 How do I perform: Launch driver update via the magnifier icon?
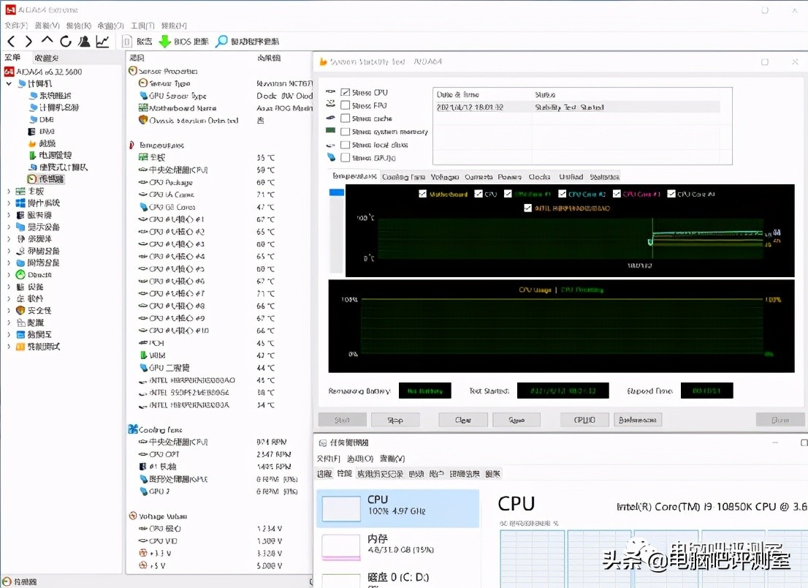220,41
